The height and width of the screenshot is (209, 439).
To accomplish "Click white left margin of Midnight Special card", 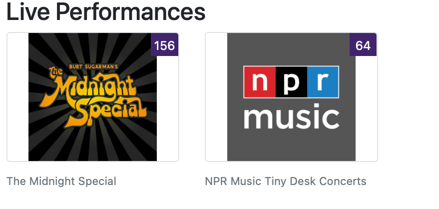I will click(17, 97).
